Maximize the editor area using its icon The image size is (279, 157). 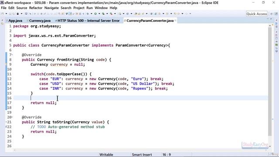pyautogui.click(x=271, y=19)
